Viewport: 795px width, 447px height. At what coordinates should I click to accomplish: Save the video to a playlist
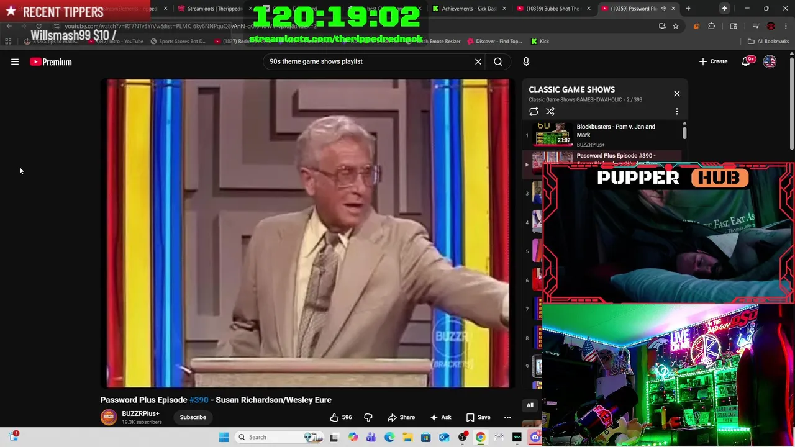pos(478,417)
